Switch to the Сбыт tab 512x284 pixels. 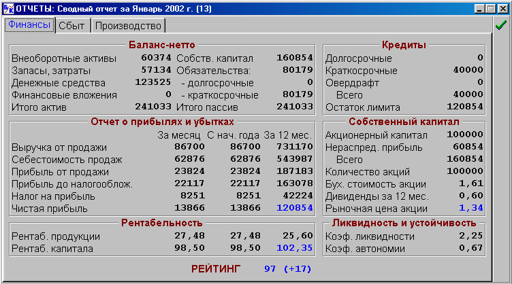(71, 26)
